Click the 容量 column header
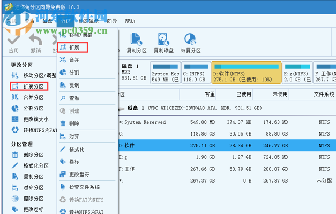The image size is (336, 214). click(198, 94)
